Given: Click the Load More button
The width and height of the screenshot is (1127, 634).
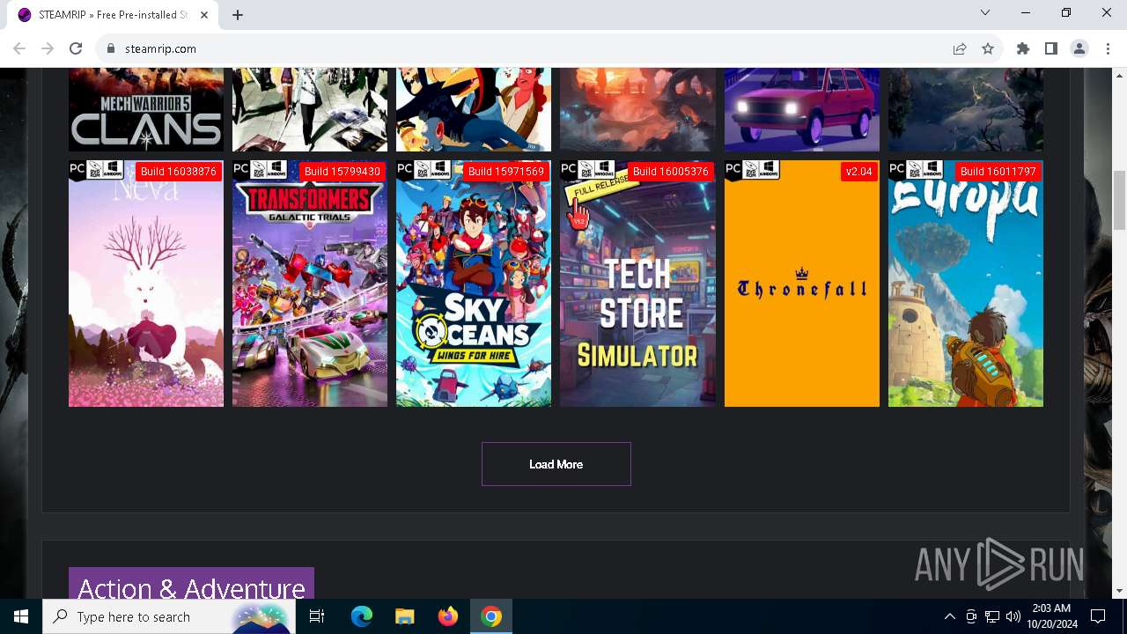Looking at the screenshot, I should click(556, 464).
